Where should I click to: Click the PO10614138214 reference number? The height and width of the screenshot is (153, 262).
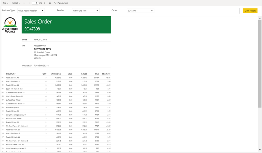pos(41,65)
